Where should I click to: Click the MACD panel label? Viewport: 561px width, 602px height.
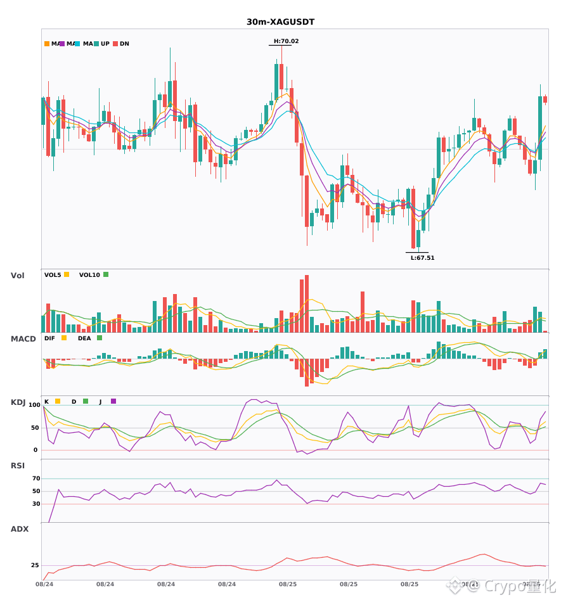pyautogui.click(x=23, y=339)
